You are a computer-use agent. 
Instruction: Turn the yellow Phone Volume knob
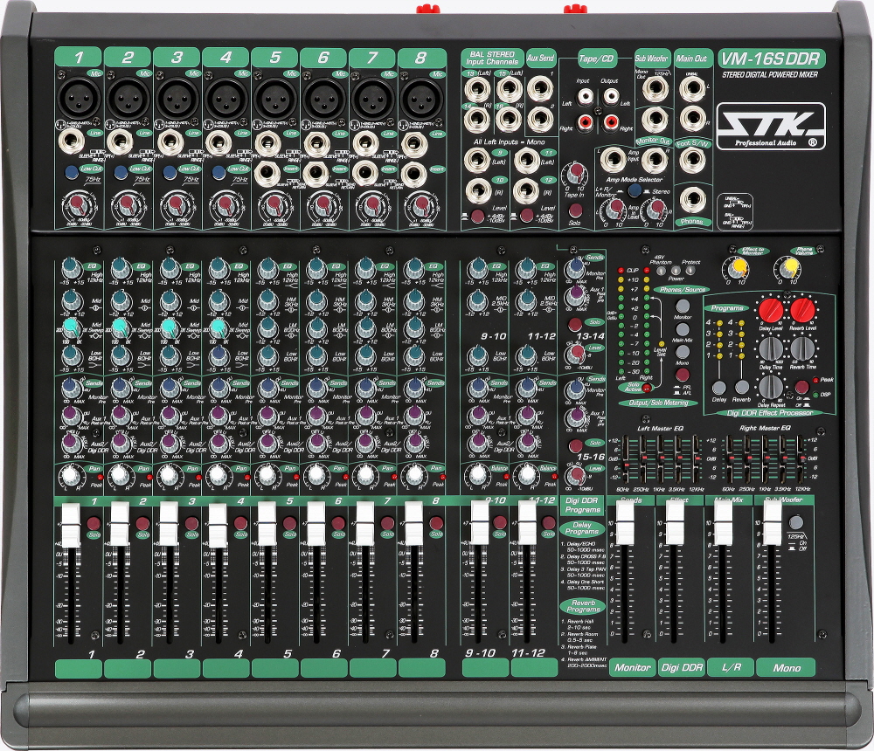789,268
